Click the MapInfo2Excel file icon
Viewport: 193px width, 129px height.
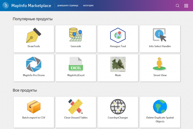point(76,64)
